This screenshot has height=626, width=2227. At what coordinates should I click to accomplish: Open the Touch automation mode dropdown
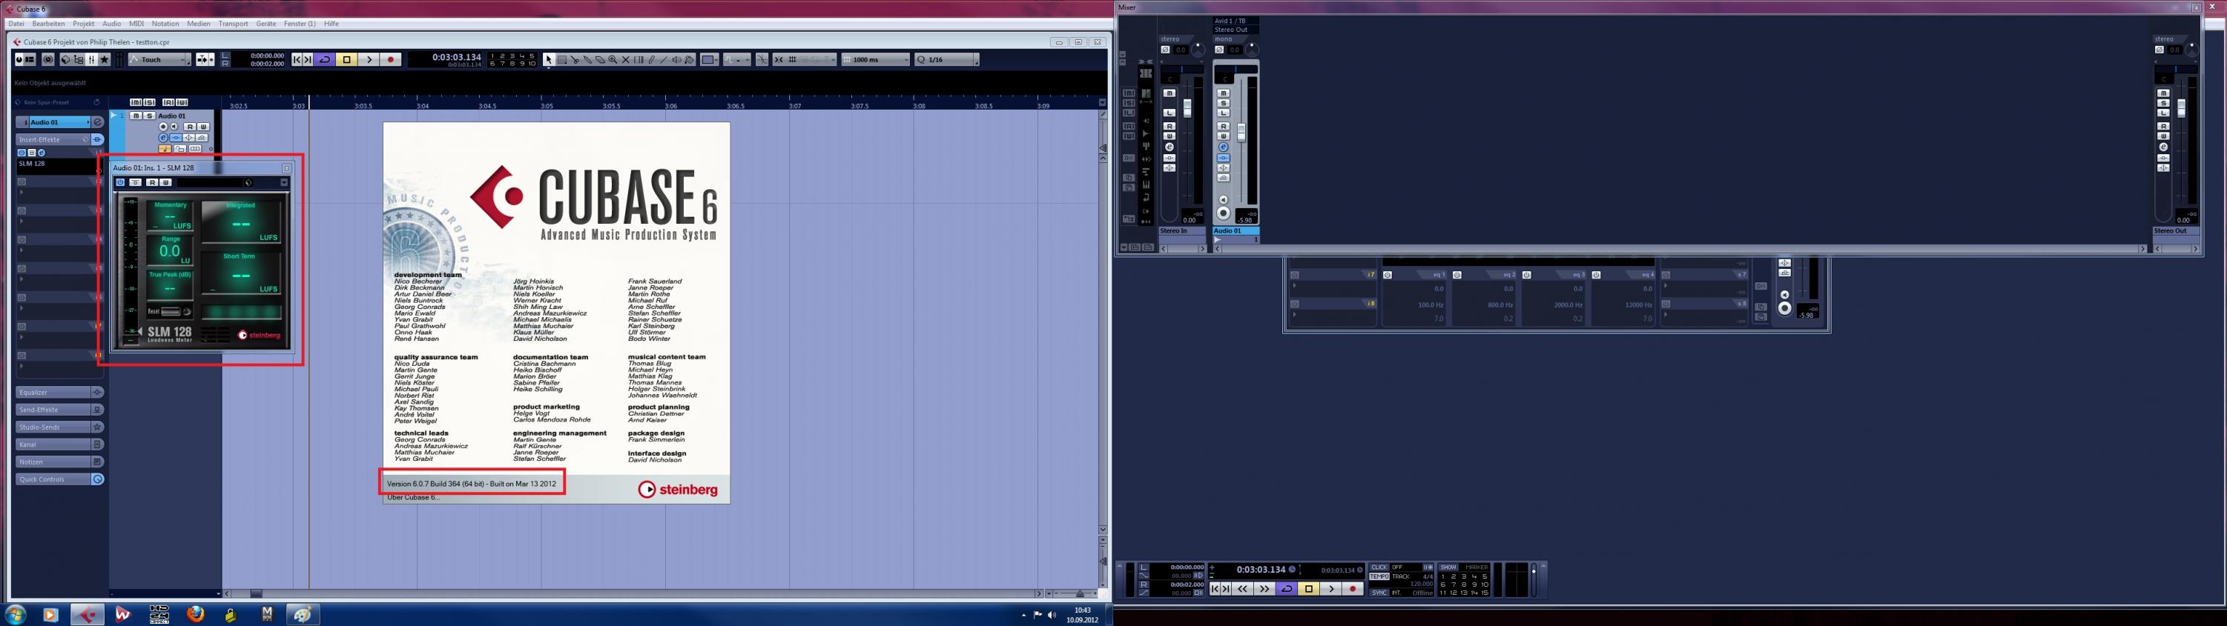pyautogui.click(x=160, y=59)
